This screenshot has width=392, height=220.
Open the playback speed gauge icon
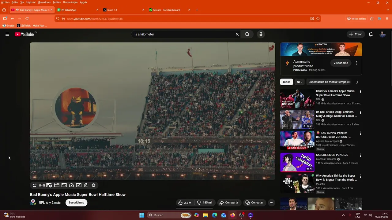click(x=71, y=185)
